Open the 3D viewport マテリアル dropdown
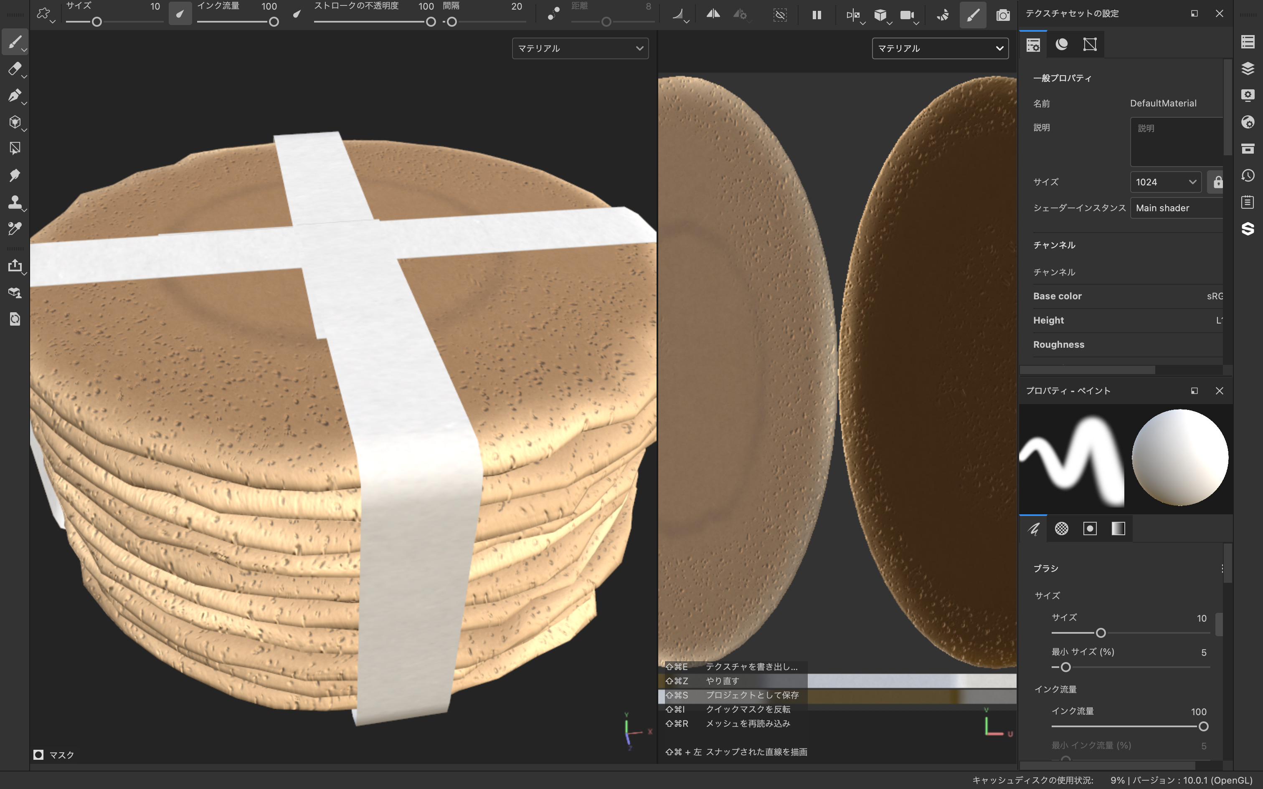 tap(580, 48)
